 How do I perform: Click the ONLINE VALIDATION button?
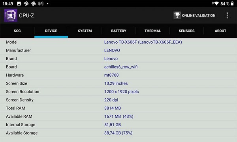pos(194,15)
